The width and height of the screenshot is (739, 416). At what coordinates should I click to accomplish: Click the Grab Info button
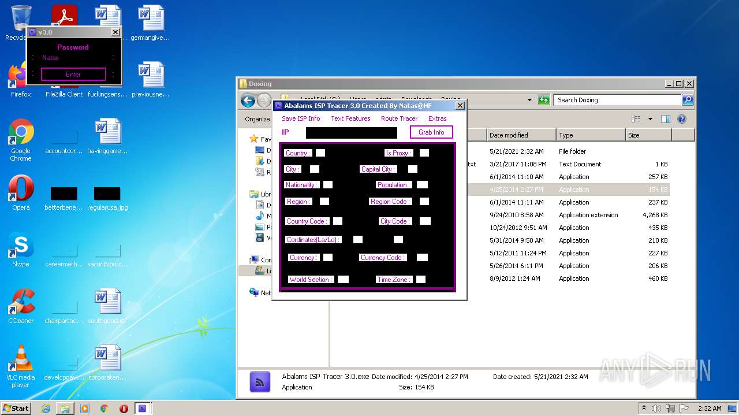point(431,132)
